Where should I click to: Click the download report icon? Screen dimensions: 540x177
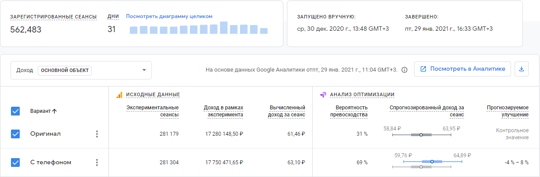click(522, 69)
